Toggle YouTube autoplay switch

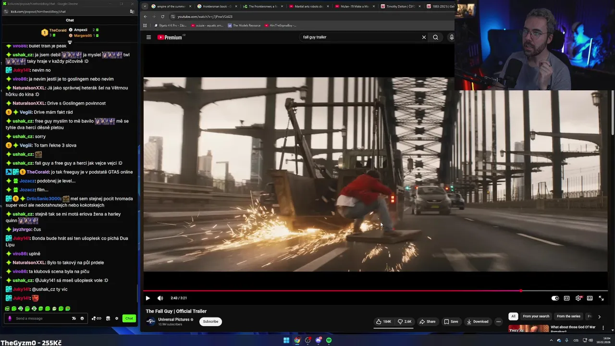coord(555,298)
